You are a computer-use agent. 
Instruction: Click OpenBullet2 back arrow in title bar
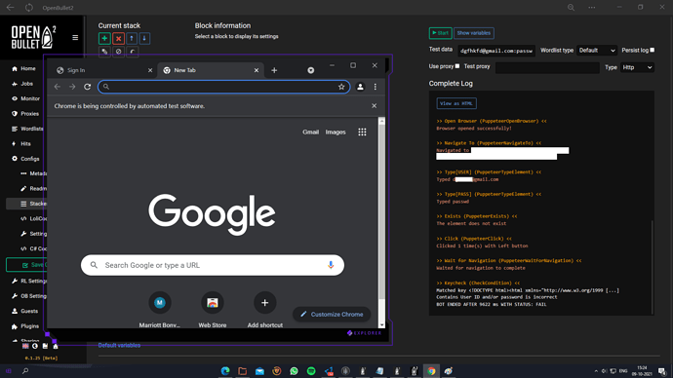point(11,7)
